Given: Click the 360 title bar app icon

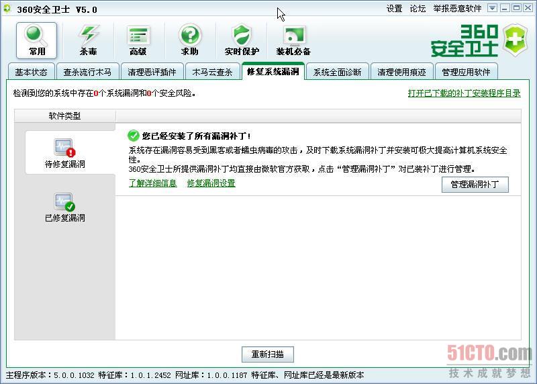Looking at the screenshot, I should click(x=7, y=9).
